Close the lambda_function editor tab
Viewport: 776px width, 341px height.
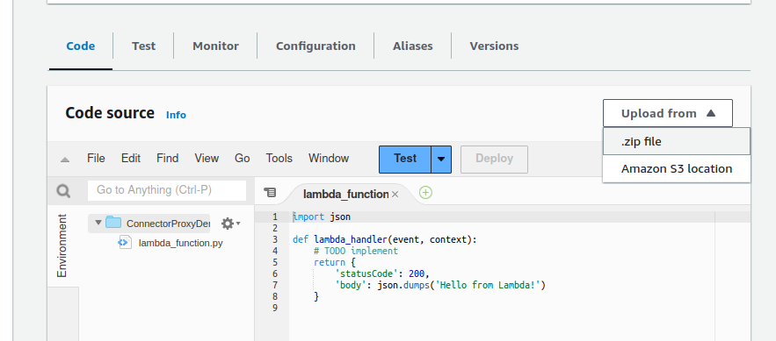tap(395, 195)
